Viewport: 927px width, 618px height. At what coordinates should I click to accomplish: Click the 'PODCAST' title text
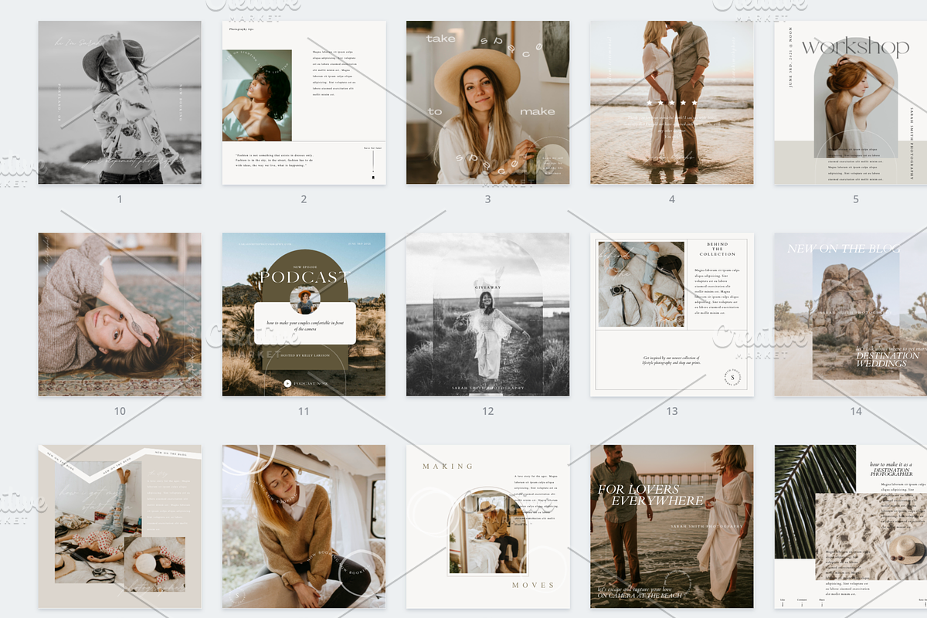[304, 277]
